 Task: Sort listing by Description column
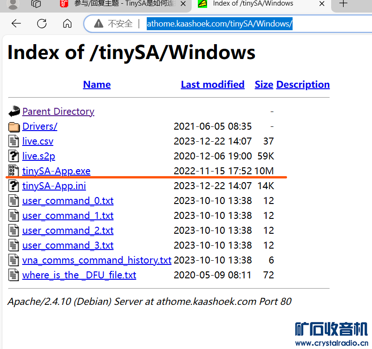(303, 85)
